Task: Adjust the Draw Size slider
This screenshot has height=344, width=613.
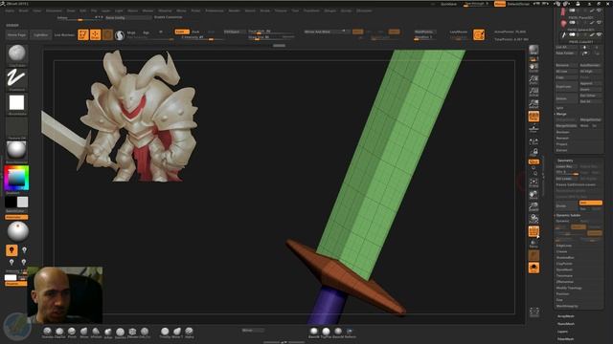Action: pos(271,38)
